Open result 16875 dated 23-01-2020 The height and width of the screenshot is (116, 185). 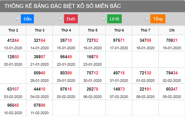(x=92, y=57)
